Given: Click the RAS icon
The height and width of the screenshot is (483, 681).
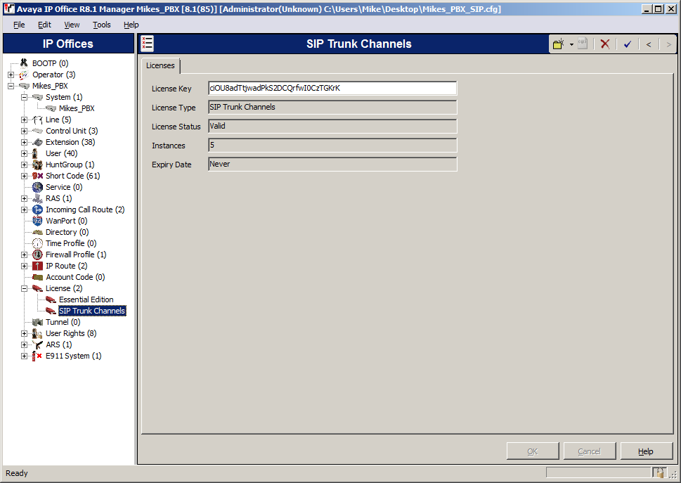Looking at the screenshot, I should tap(37, 198).
